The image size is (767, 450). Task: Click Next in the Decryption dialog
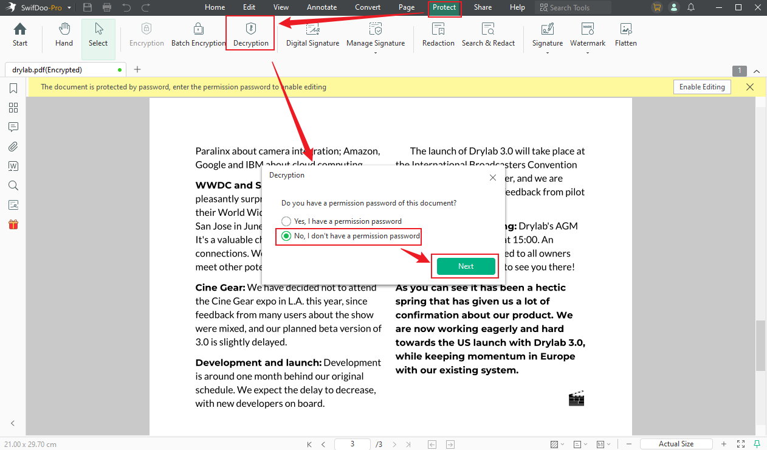tap(466, 266)
